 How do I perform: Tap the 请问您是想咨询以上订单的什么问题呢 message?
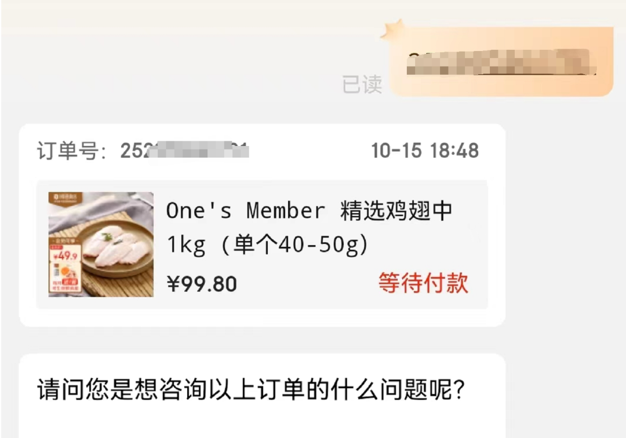[x=251, y=389]
